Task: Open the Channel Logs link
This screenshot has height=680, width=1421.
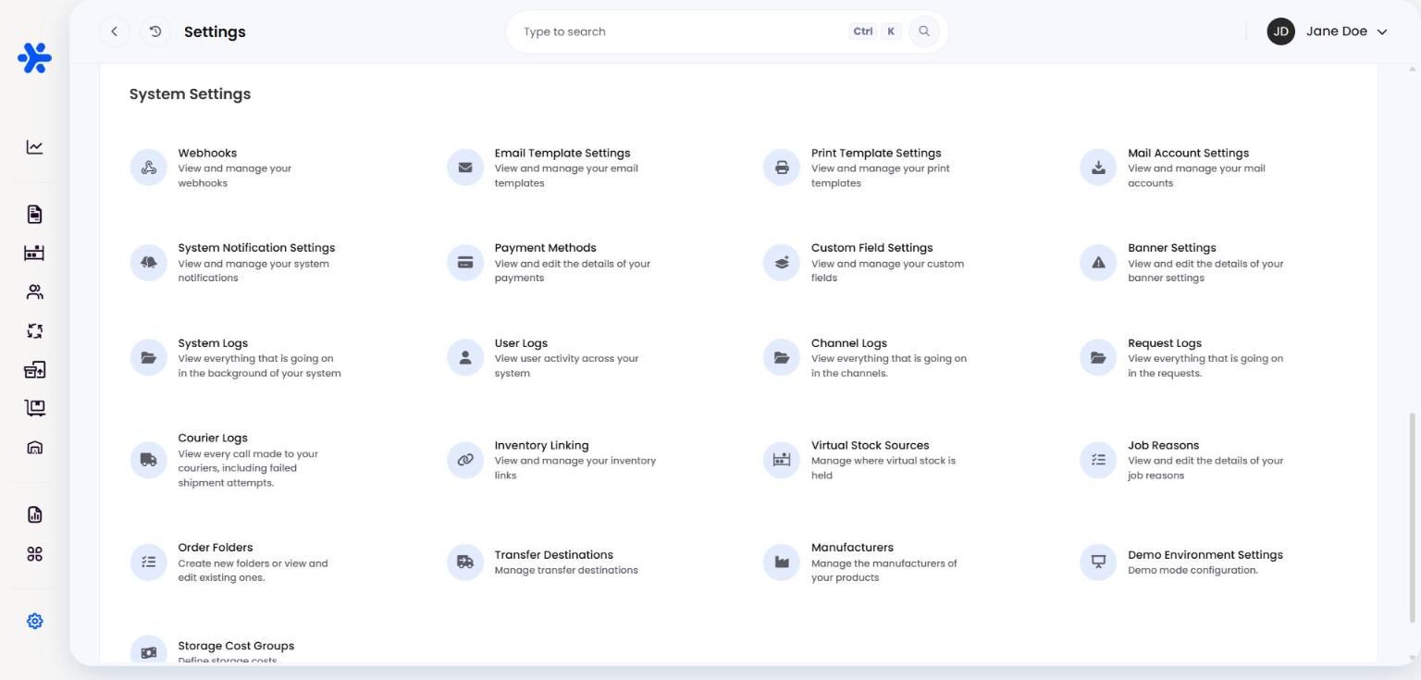Action: click(848, 343)
